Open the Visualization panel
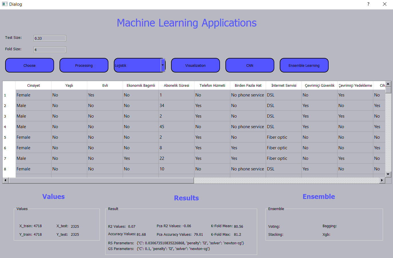Screen dimensions: 393x258 (x=195, y=65)
